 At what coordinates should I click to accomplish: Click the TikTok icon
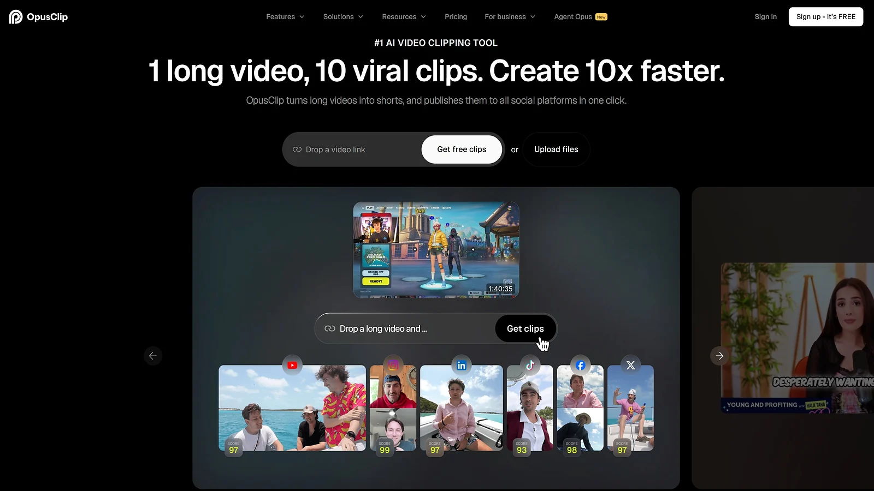(530, 366)
